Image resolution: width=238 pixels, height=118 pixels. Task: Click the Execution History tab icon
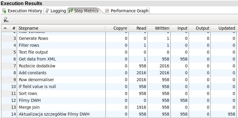click(x=4, y=11)
